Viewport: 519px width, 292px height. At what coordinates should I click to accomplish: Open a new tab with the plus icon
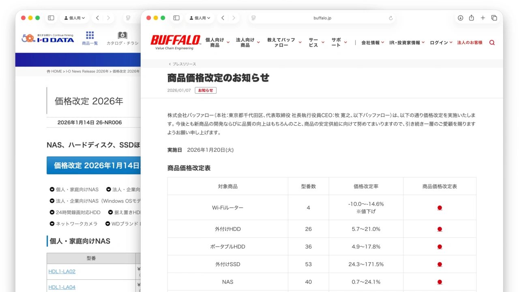(x=483, y=18)
